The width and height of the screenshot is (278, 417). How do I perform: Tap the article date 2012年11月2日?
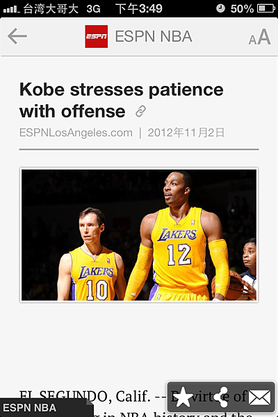[186, 133]
